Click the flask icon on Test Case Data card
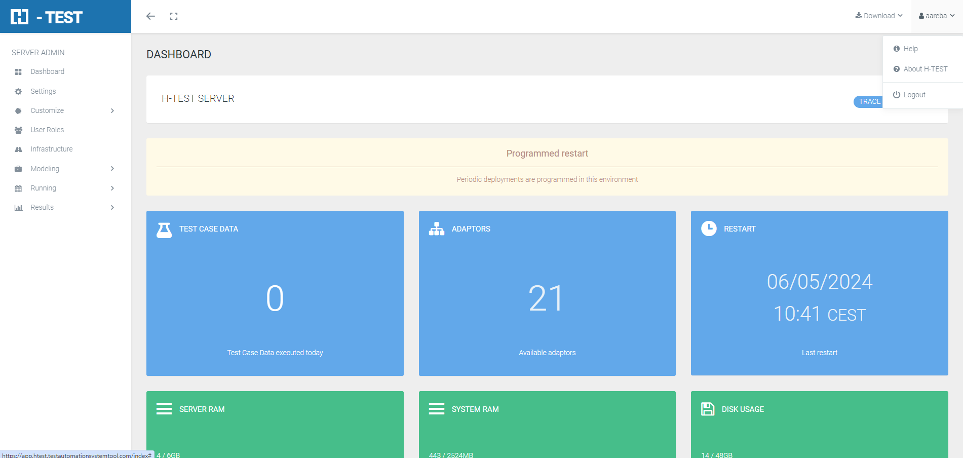963x458 pixels. [164, 230]
